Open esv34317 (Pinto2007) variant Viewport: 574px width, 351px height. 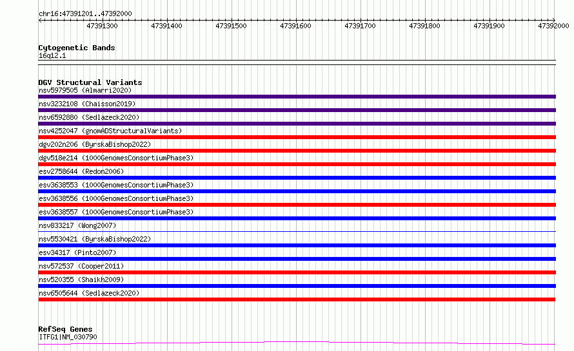click(x=77, y=252)
